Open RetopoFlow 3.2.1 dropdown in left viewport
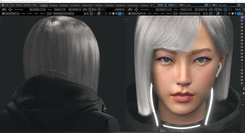Viewport: 245px width, 133px height. 64,13
